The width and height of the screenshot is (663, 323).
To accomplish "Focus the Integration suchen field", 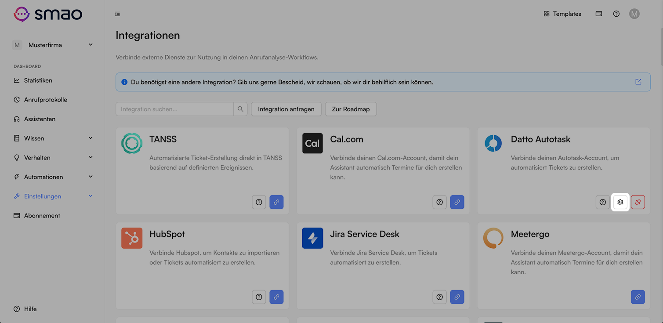I will tap(175, 109).
